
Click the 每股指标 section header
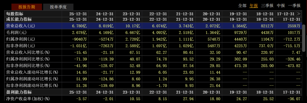pyautogui.click(x=15, y=14)
